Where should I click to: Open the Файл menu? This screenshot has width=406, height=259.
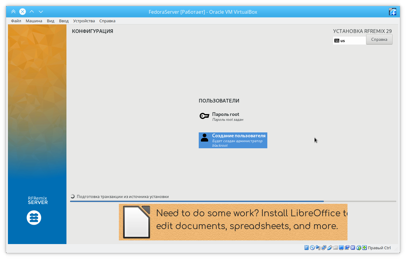coord(16,21)
